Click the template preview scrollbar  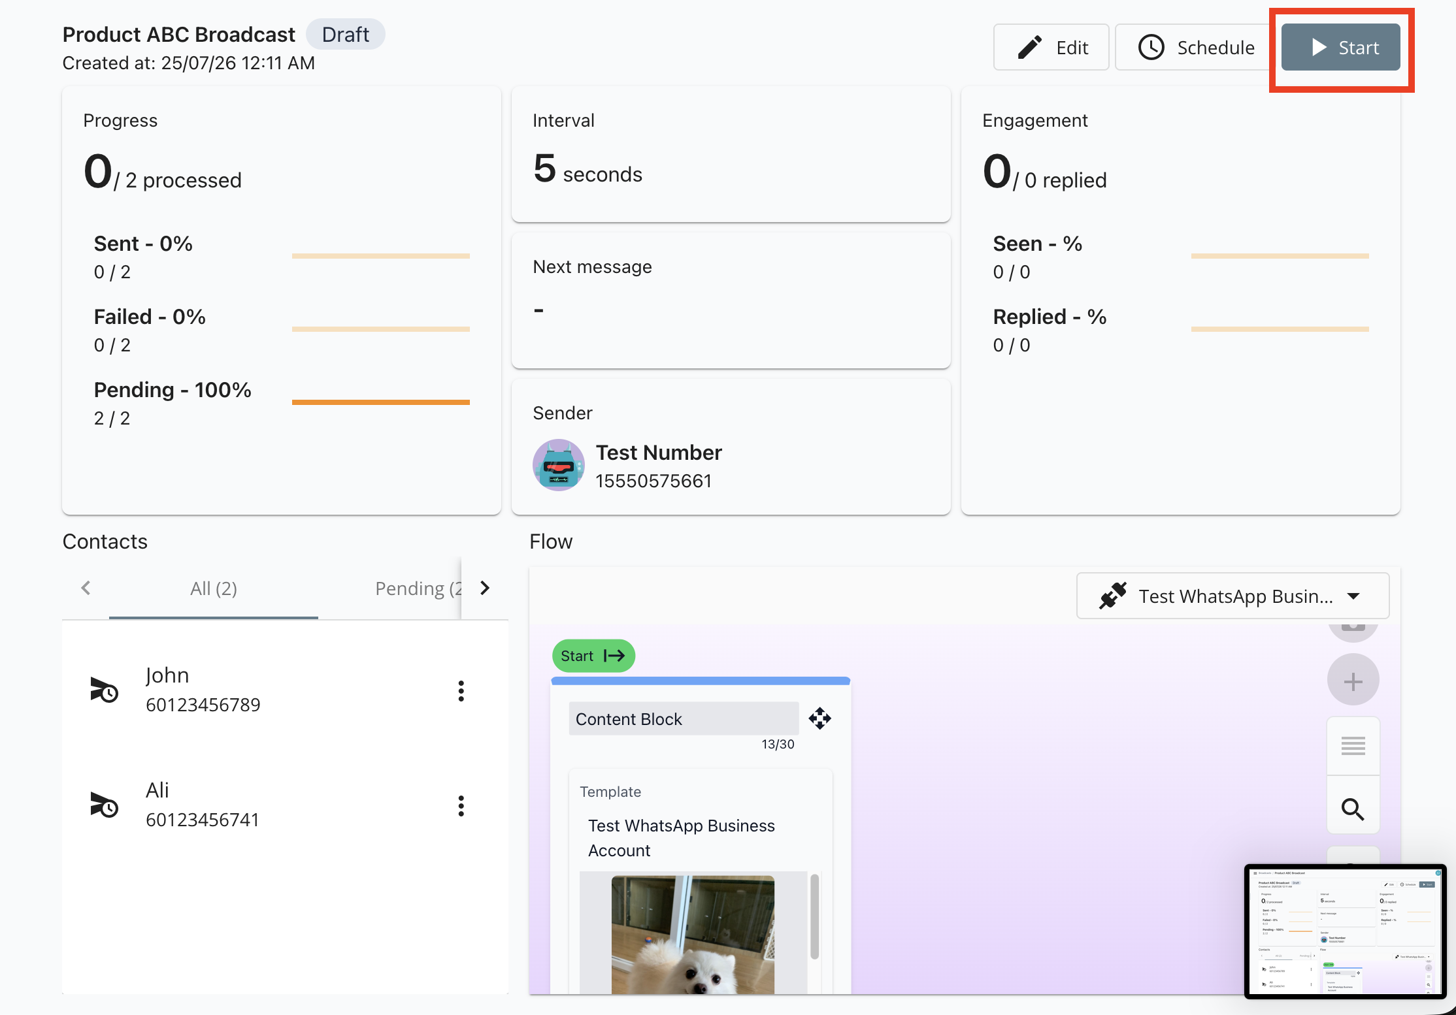coord(814,917)
